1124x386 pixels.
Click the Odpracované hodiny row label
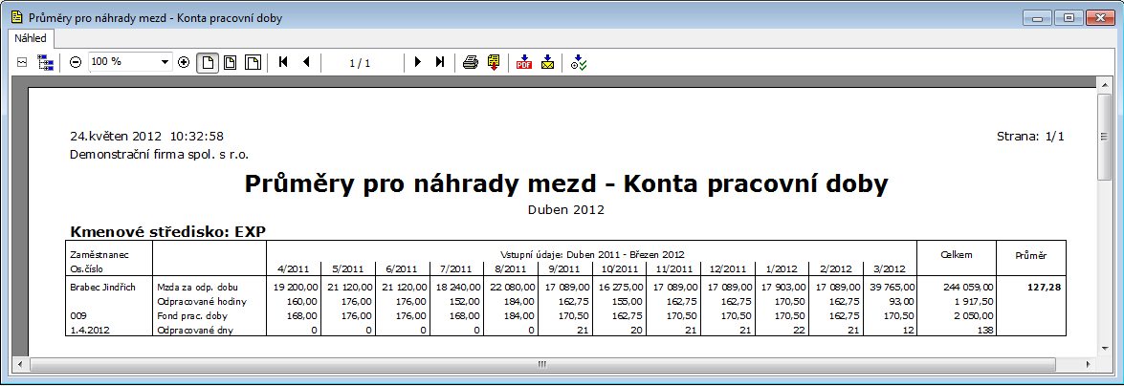tap(202, 302)
